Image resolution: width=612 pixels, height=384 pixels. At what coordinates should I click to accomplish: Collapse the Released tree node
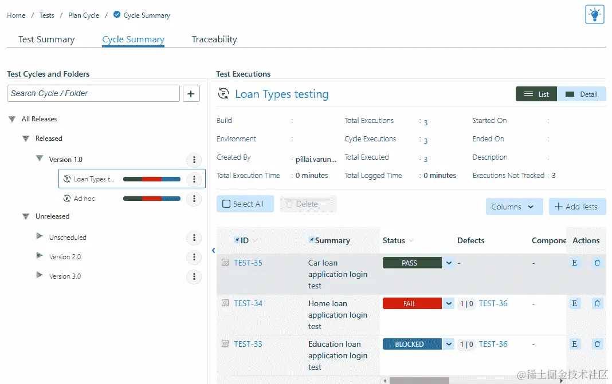click(x=26, y=138)
